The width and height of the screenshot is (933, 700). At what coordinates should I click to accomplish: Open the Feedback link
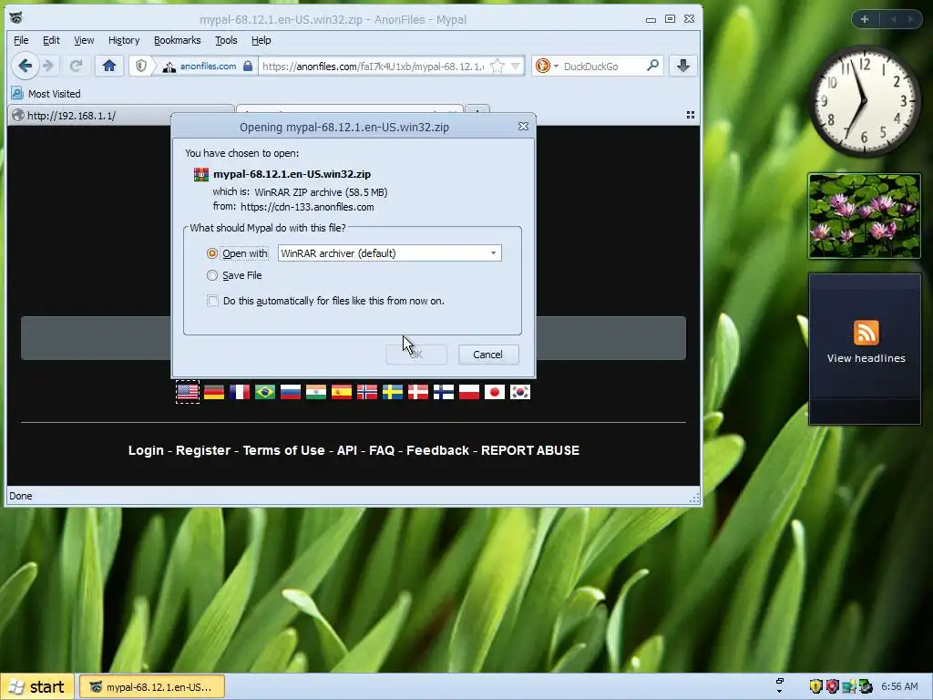click(437, 450)
